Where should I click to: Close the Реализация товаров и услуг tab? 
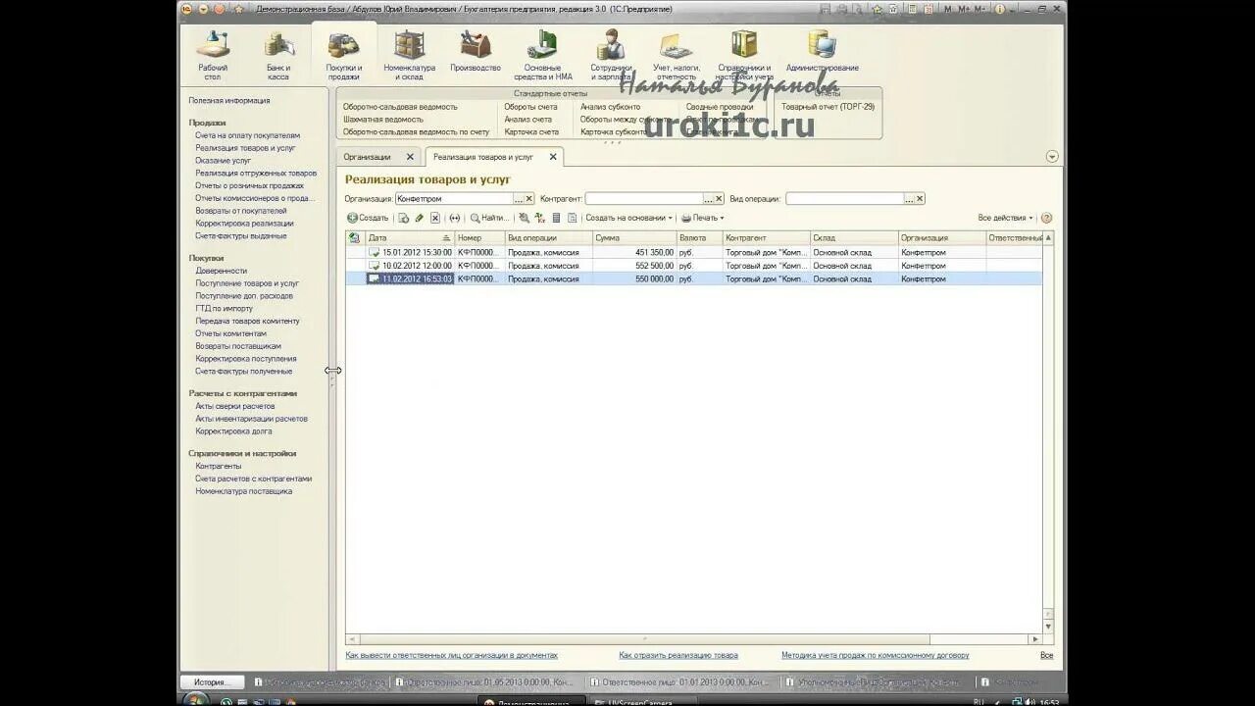point(553,157)
